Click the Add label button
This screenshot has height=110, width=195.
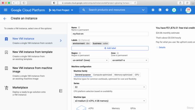pos(110,48)
